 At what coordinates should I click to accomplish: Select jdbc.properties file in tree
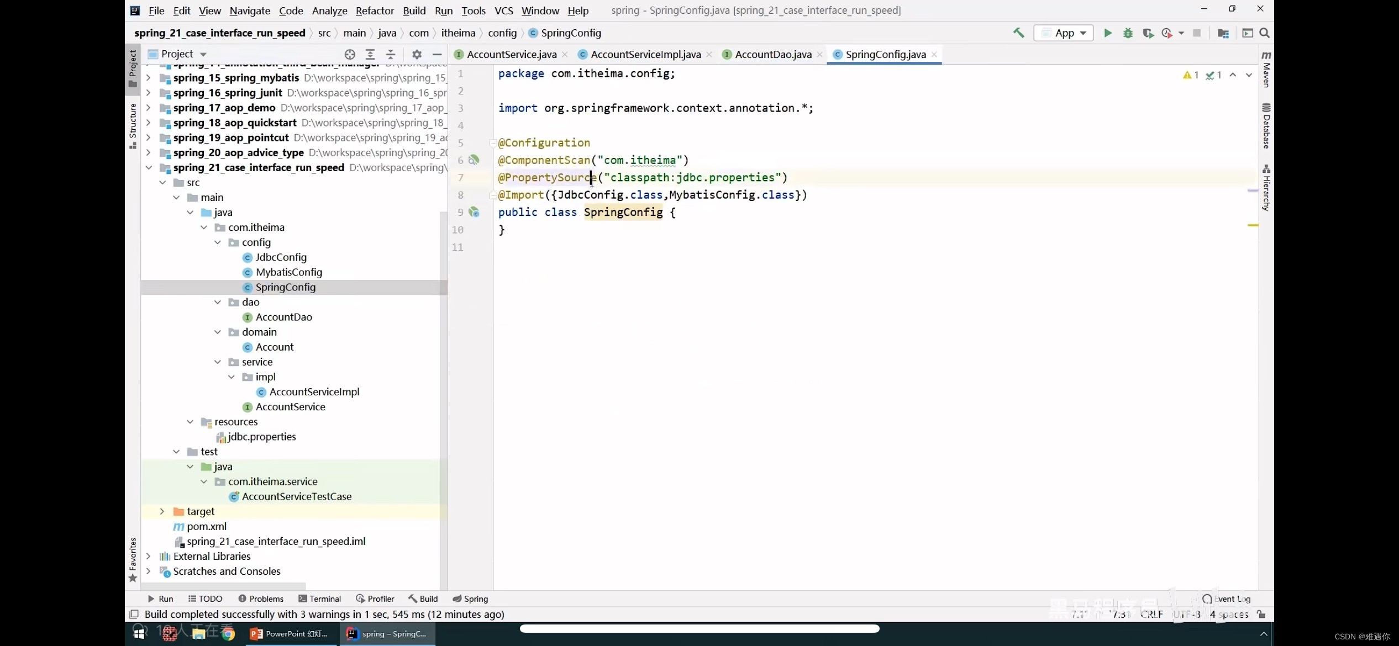coord(261,436)
